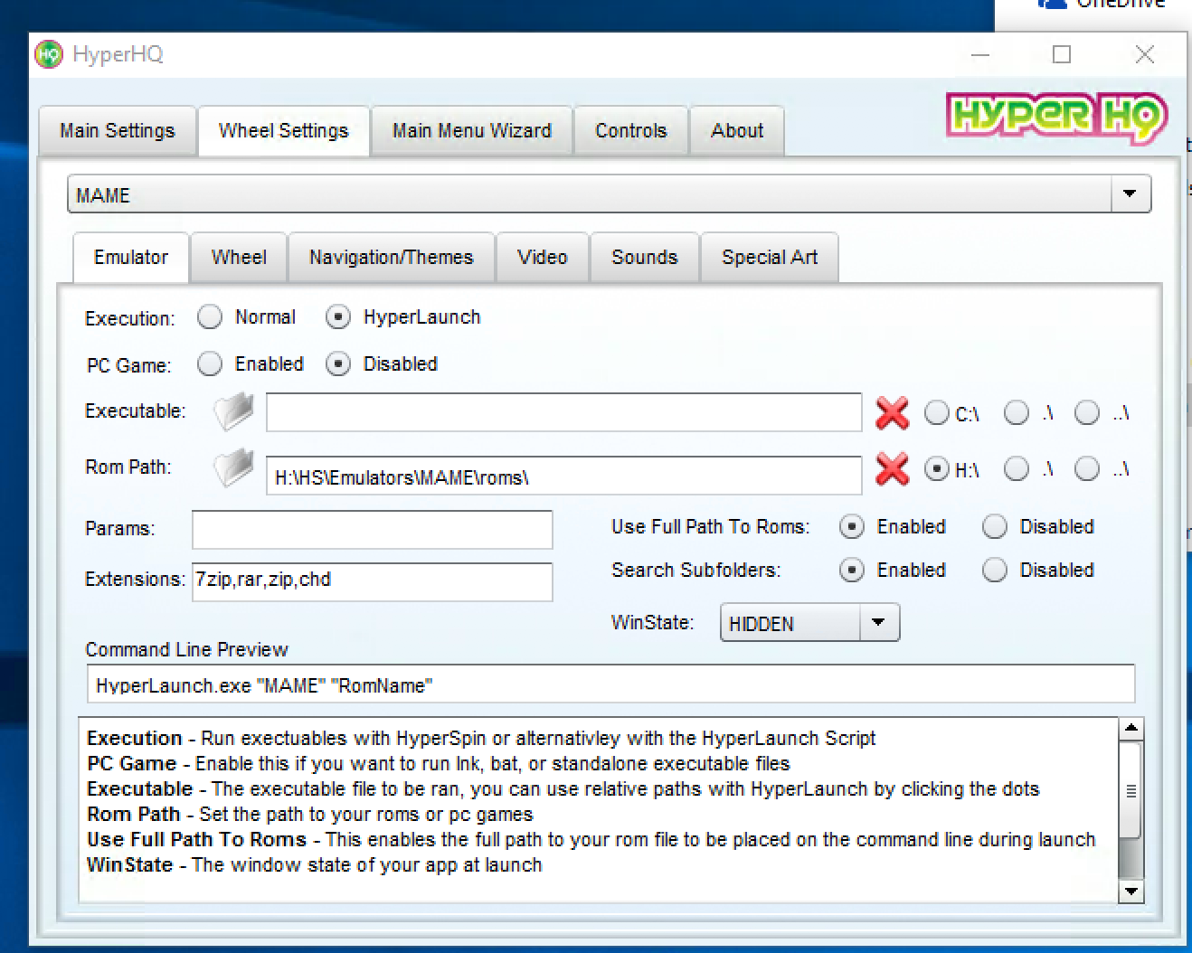This screenshot has height=953, width=1192.
Task: Open Main Menu Wizard tab
Action: click(472, 131)
